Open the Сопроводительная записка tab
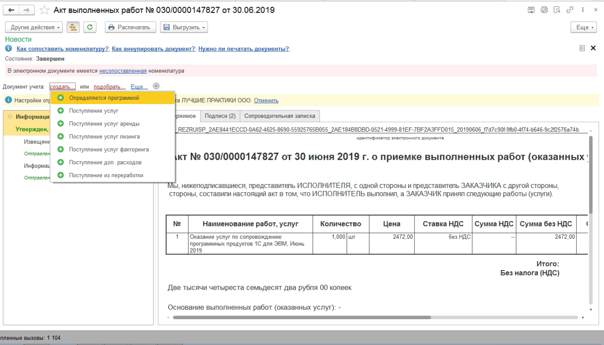 [279, 116]
